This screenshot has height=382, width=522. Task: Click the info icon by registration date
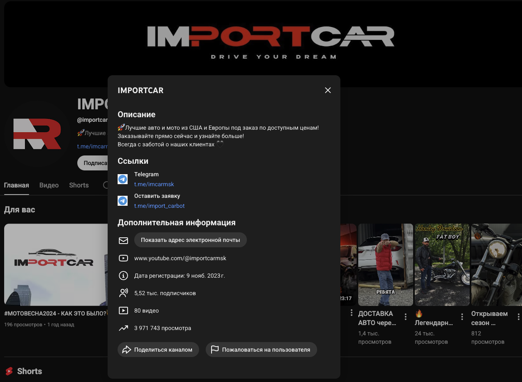(123, 276)
